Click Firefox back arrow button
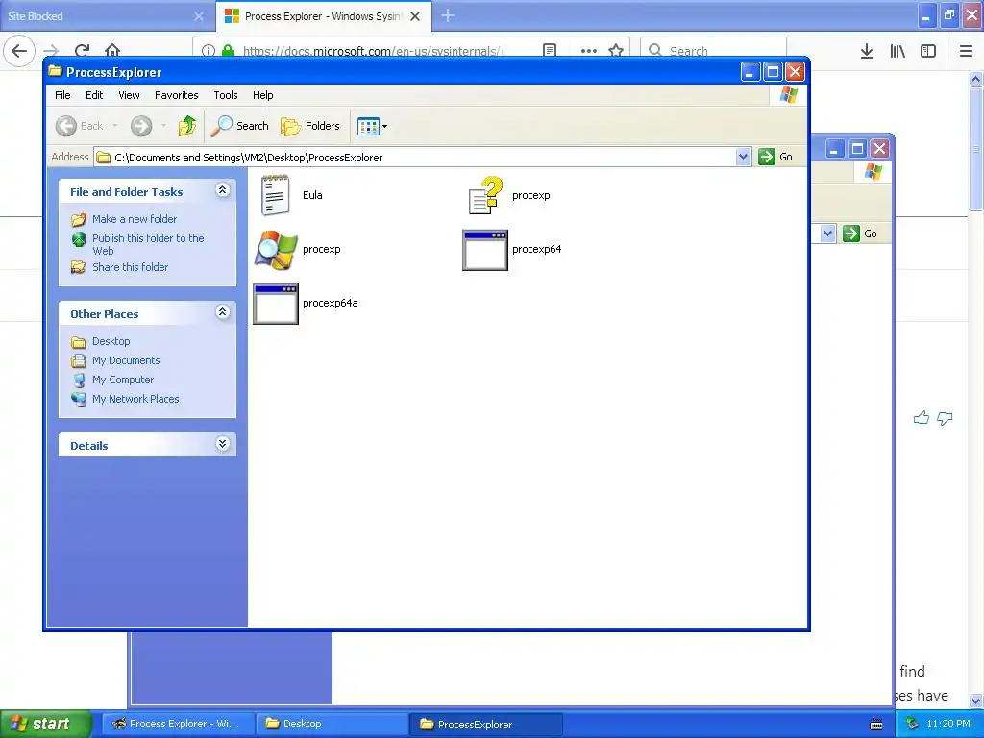 tap(19, 51)
